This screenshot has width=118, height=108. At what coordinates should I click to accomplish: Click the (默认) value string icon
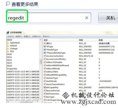[x=45, y=43]
